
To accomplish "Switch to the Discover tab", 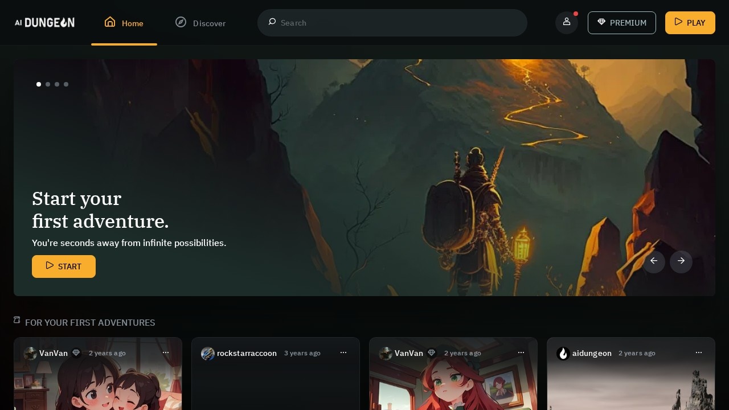I will (200, 23).
